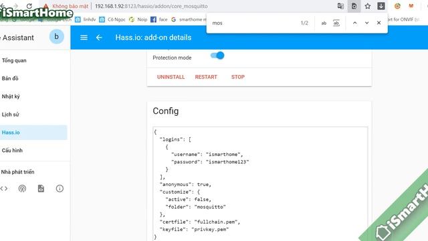Open the translate page icon in the address bar

coord(340,6)
